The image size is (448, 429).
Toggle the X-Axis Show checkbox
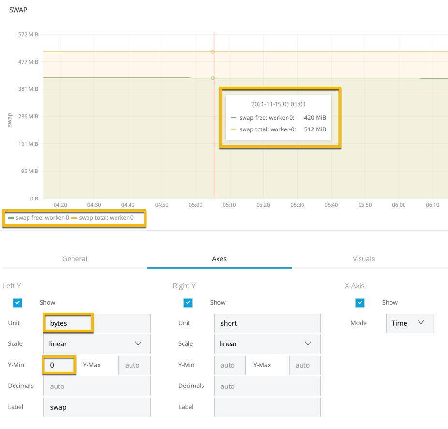[360, 302]
